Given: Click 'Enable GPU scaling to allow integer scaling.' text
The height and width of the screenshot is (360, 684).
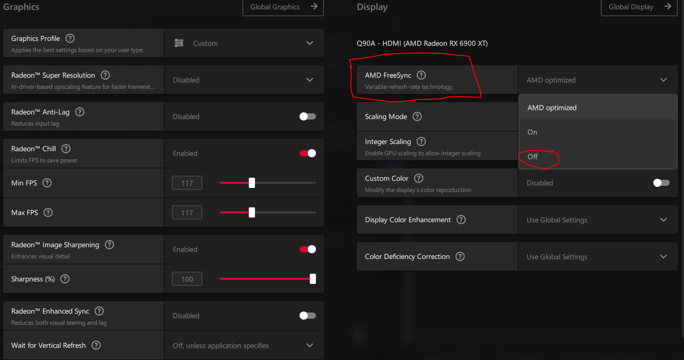Looking at the screenshot, I should pyautogui.click(x=423, y=153).
